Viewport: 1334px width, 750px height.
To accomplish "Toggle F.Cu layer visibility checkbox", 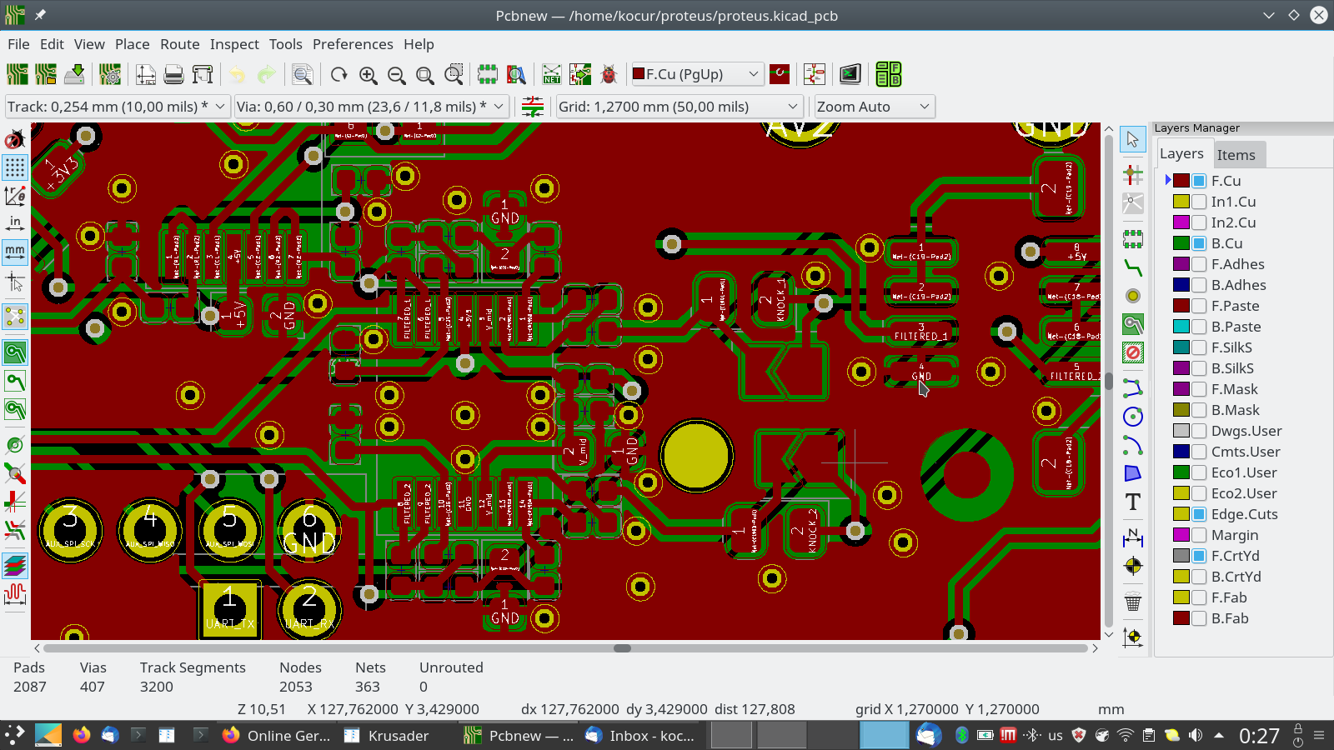I will [1199, 181].
